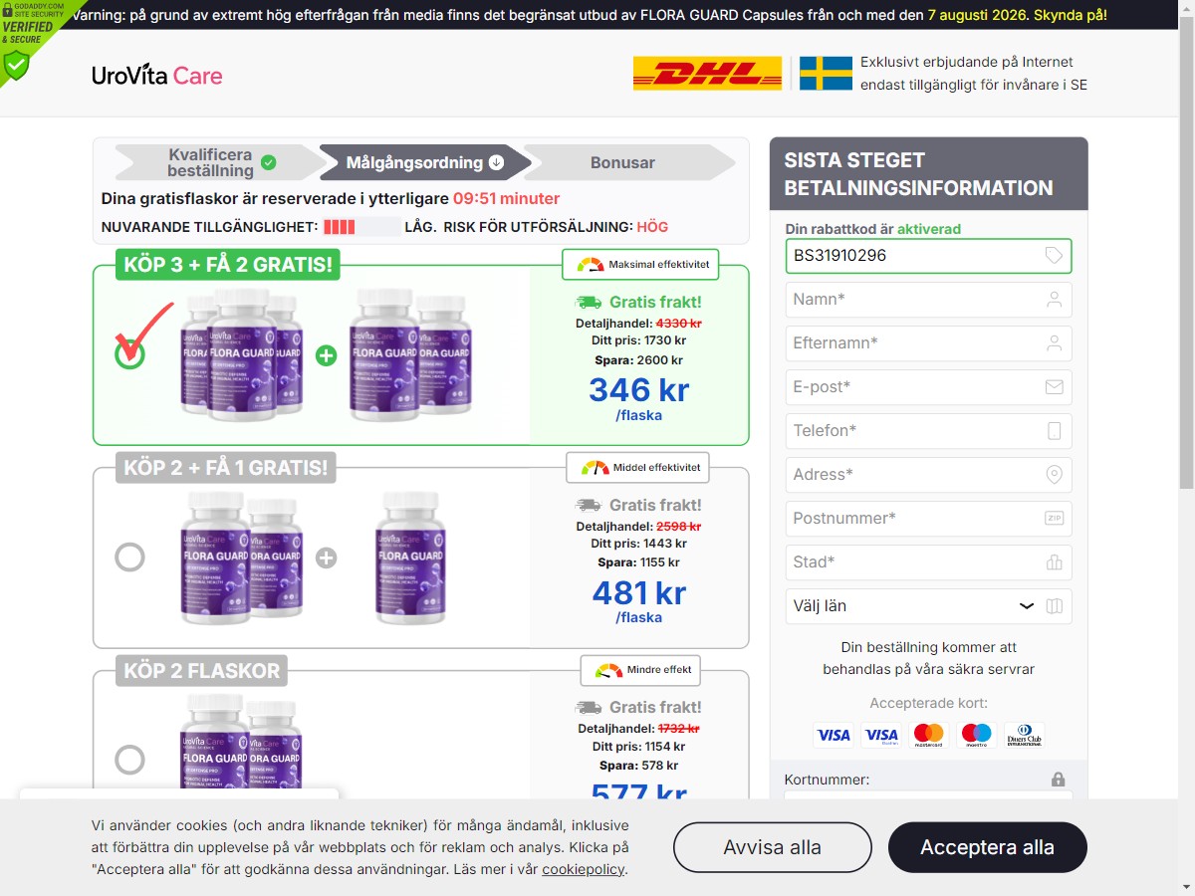The width and height of the screenshot is (1195, 896).
Task: Click the Maestro card logo
Action: [x=977, y=736]
